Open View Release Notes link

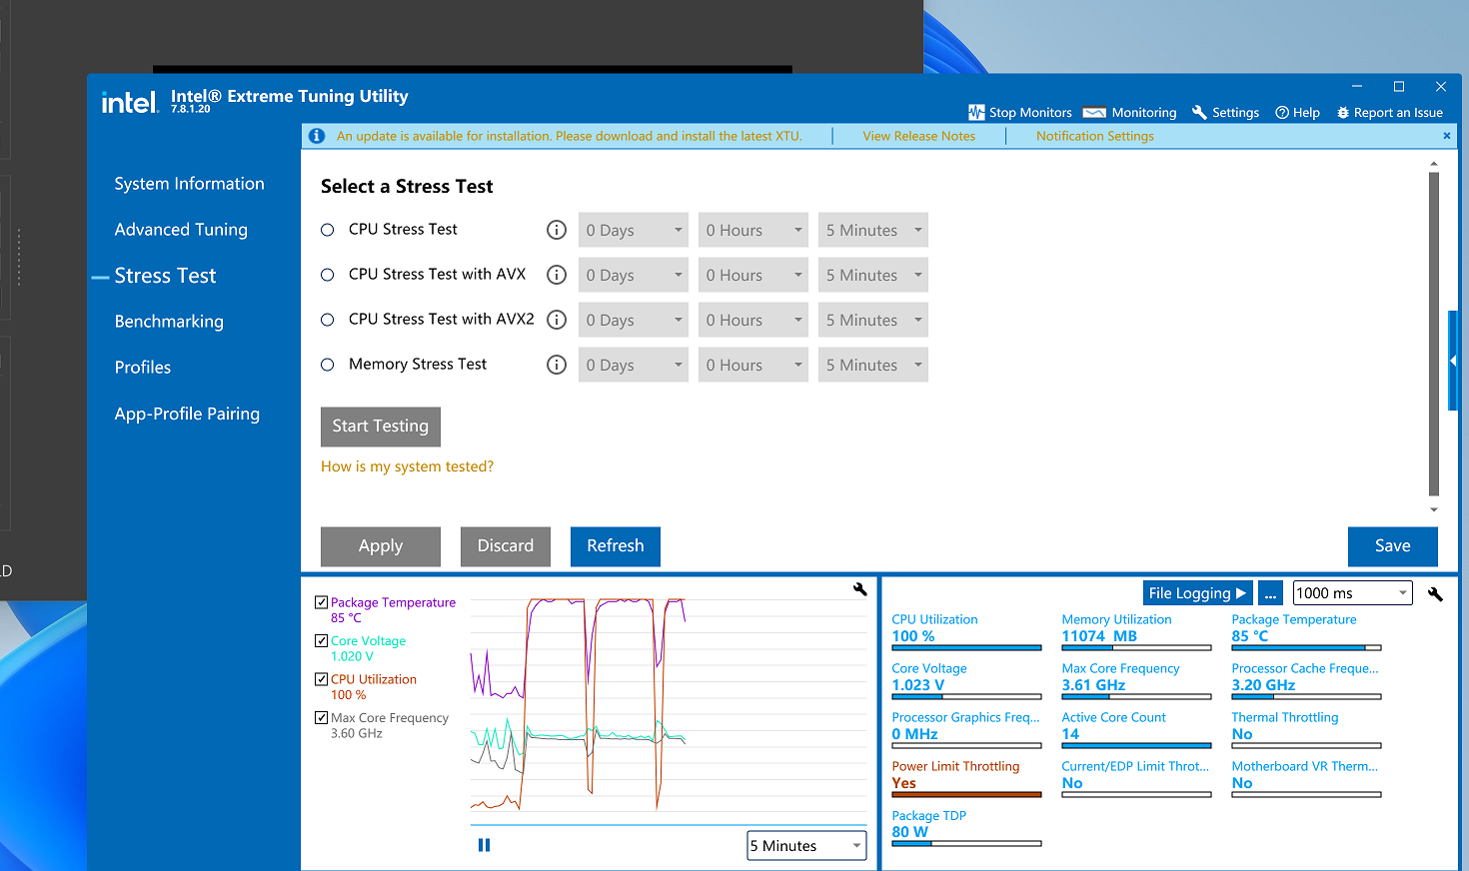[x=919, y=136]
